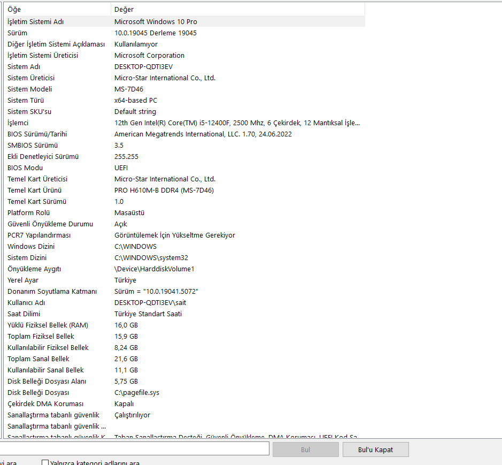The height and width of the screenshot is (465, 502).
Task: Click the 8,24 GB value
Action: 126,347
